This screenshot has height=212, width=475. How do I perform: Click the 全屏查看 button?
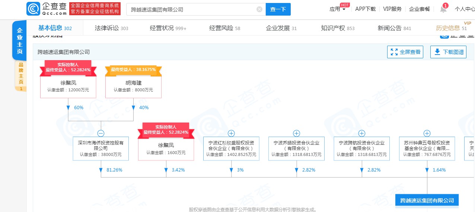pyautogui.click(x=405, y=52)
